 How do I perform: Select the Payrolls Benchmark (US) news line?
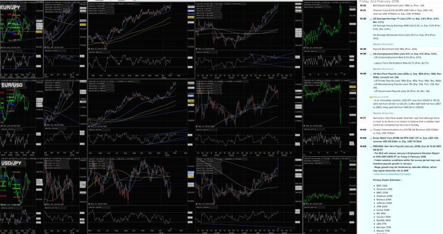[x=391, y=49]
